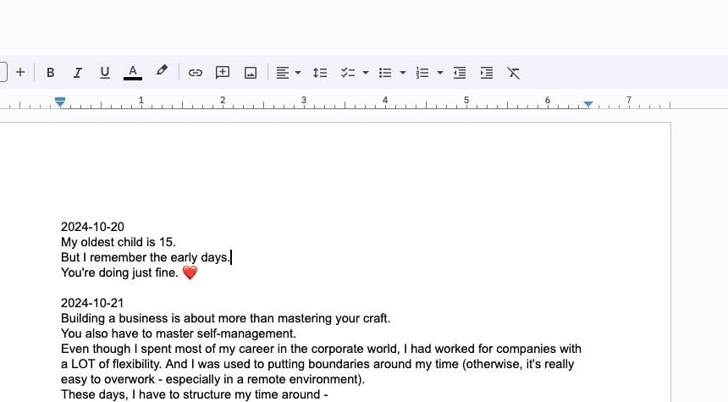The image size is (728, 402).
Task: Expand the numbered list dropdown arrow
Action: [x=440, y=73]
